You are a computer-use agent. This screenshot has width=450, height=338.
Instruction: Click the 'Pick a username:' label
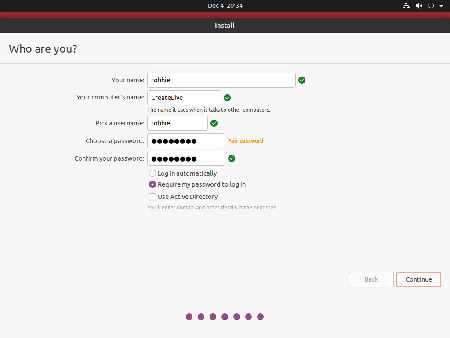click(120, 123)
